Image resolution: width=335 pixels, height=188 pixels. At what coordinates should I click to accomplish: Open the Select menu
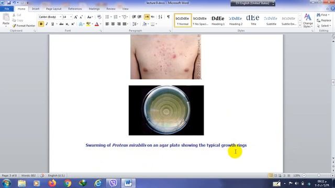coord(323,26)
